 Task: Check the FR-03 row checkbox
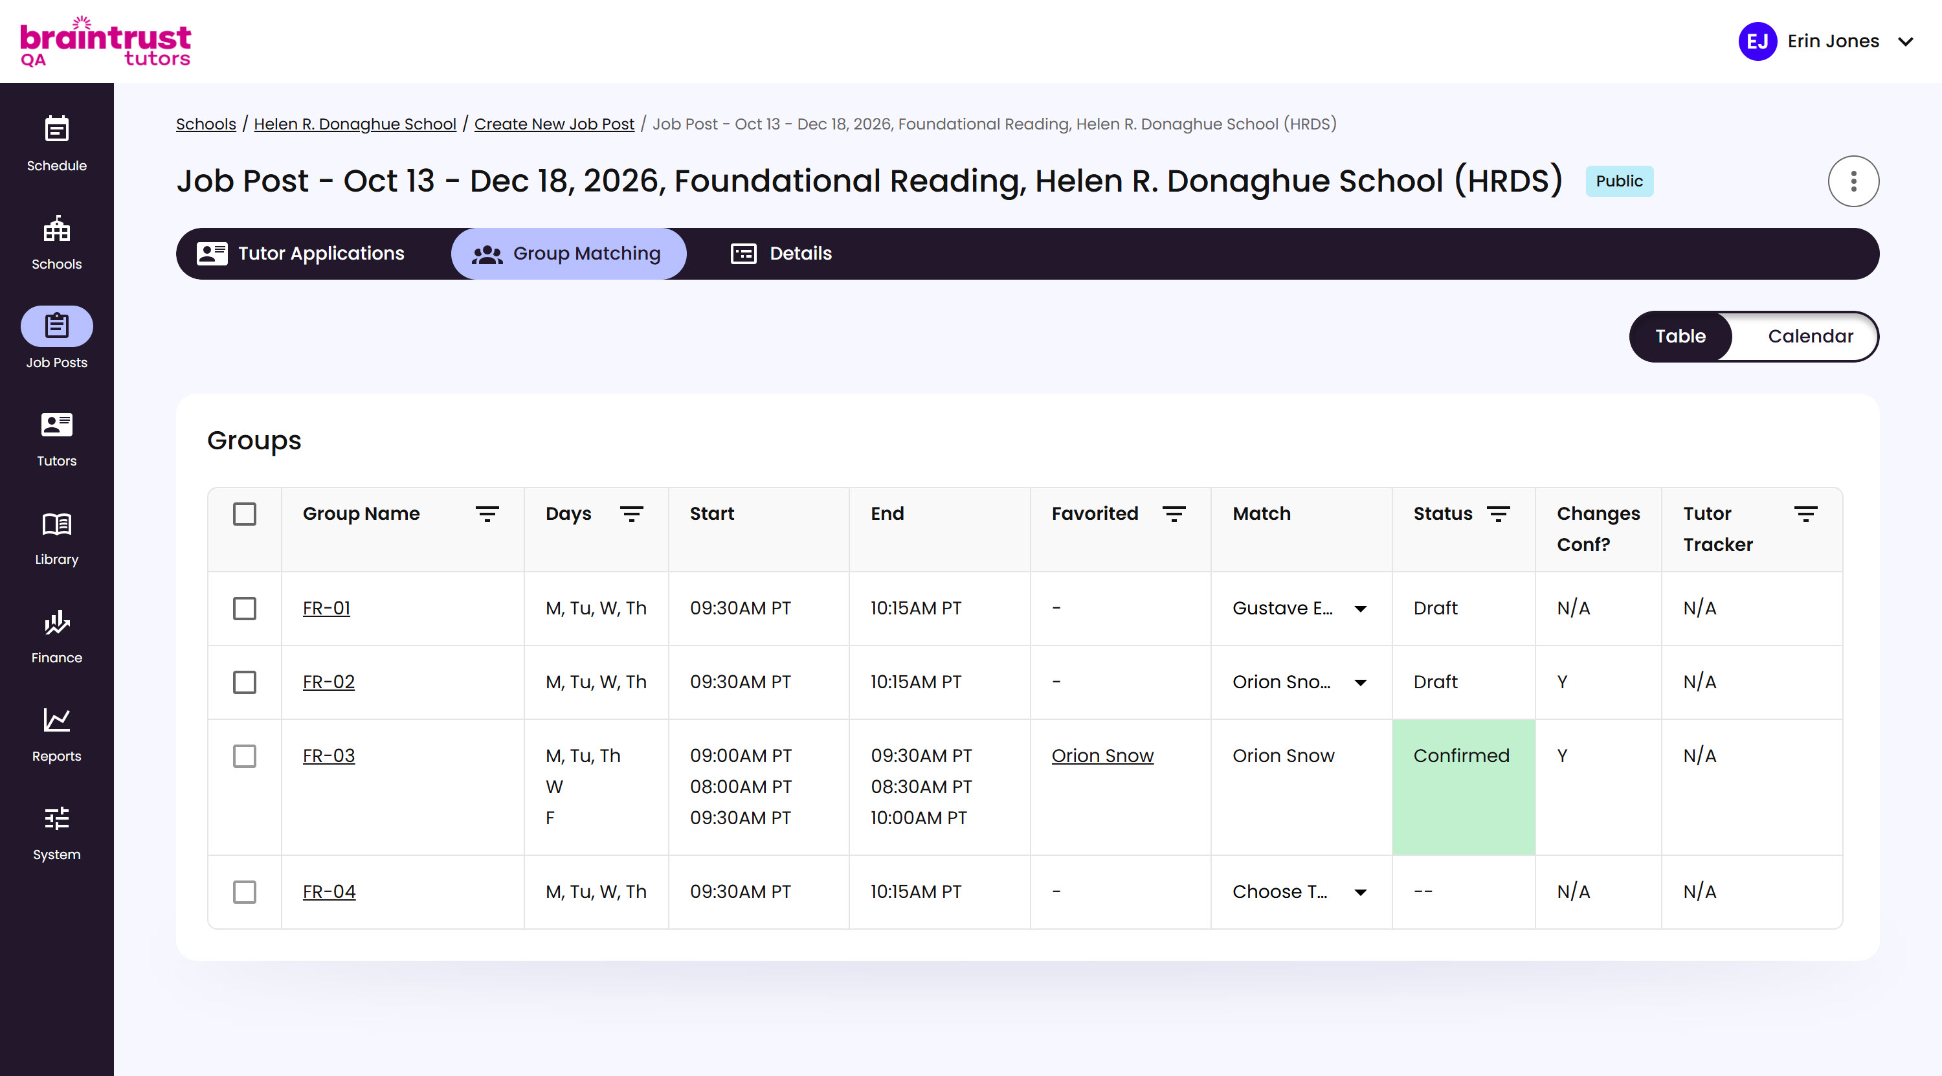point(244,756)
